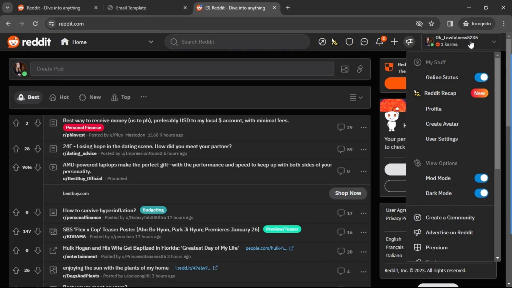
Task: Toggle Online Status switch
Action: pos(481,77)
